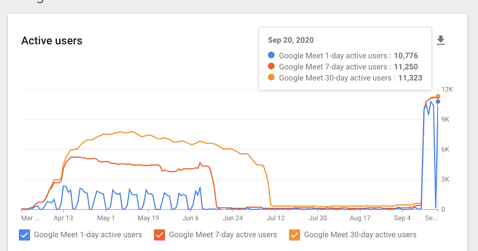Click the Apr 13 x-axis label
478x251 pixels.
pos(63,218)
